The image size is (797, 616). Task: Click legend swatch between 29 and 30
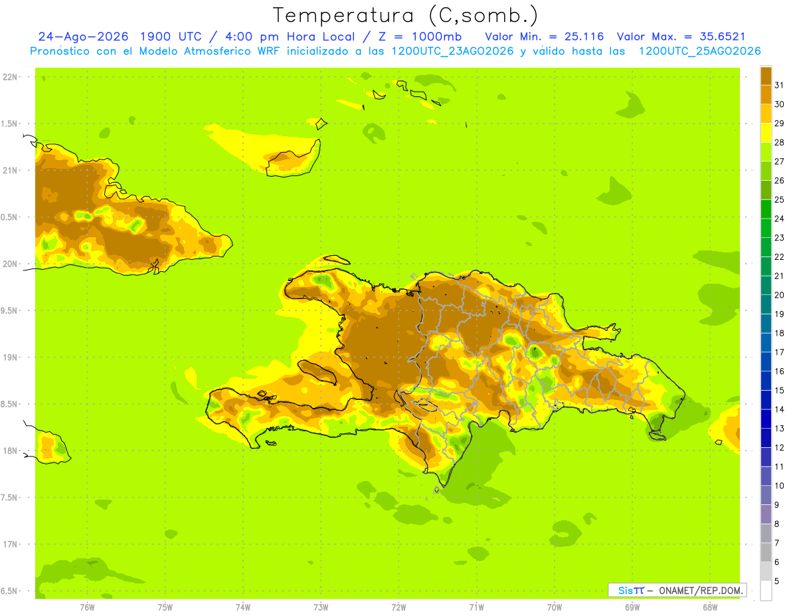tap(766, 114)
